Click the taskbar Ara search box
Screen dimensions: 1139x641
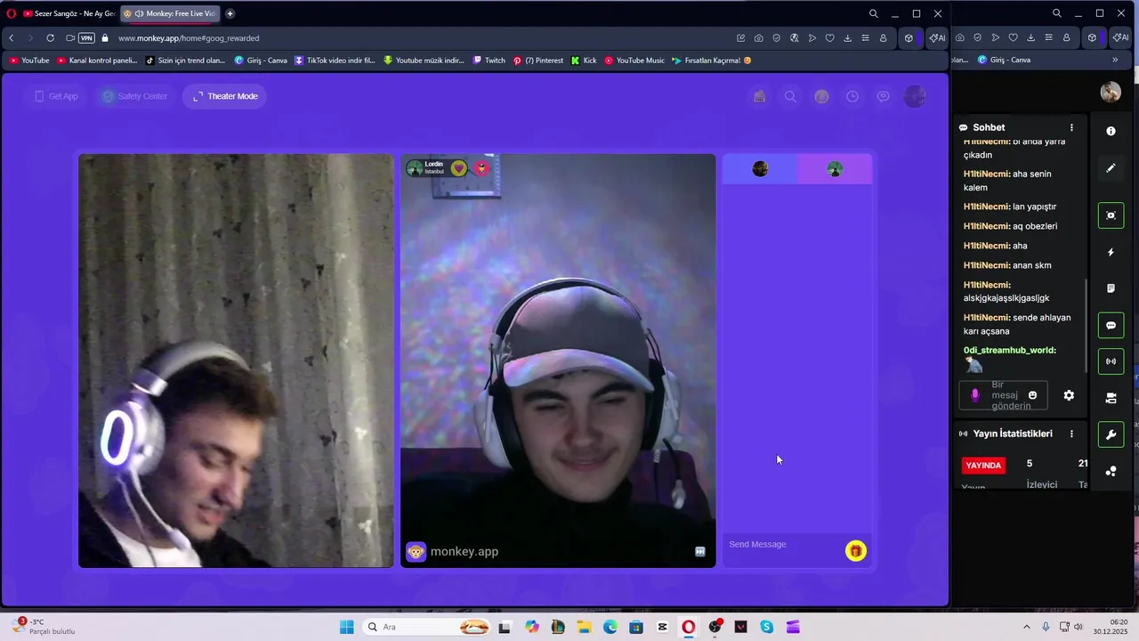click(x=426, y=627)
